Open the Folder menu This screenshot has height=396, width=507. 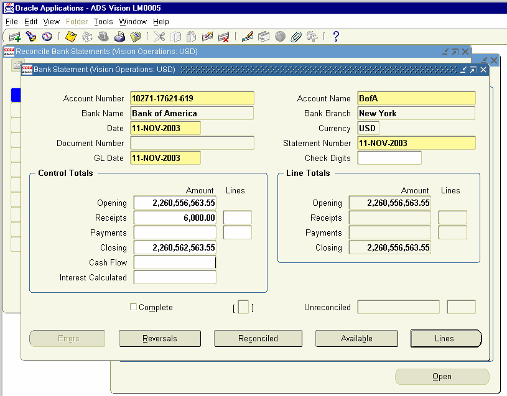pos(77,22)
